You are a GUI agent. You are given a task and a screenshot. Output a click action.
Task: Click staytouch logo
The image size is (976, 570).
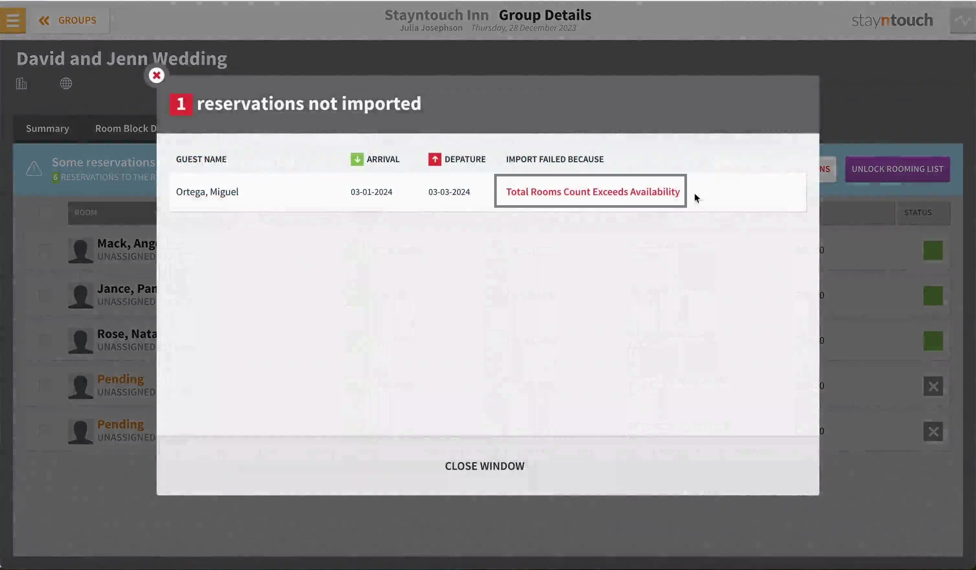[892, 20]
